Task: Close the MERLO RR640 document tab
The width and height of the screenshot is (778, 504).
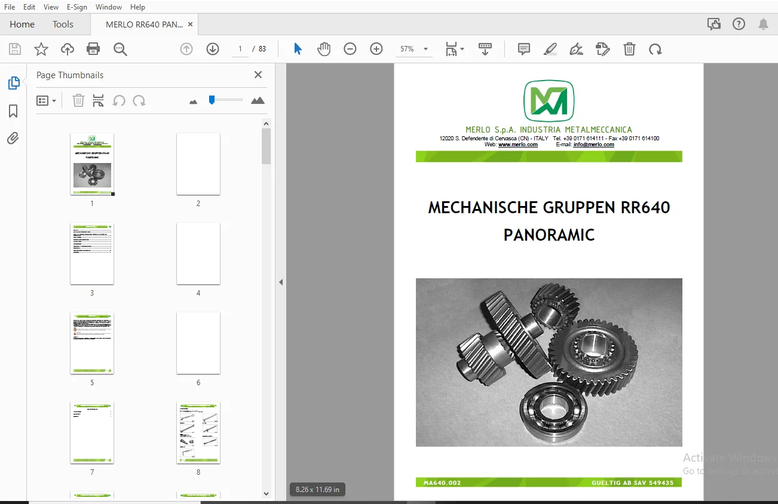Action: point(191,24)
